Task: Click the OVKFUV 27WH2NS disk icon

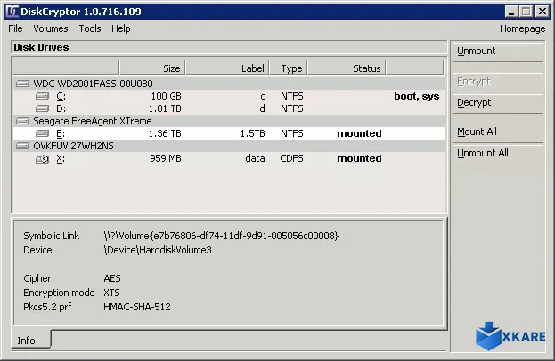Action: pos(22,146)
